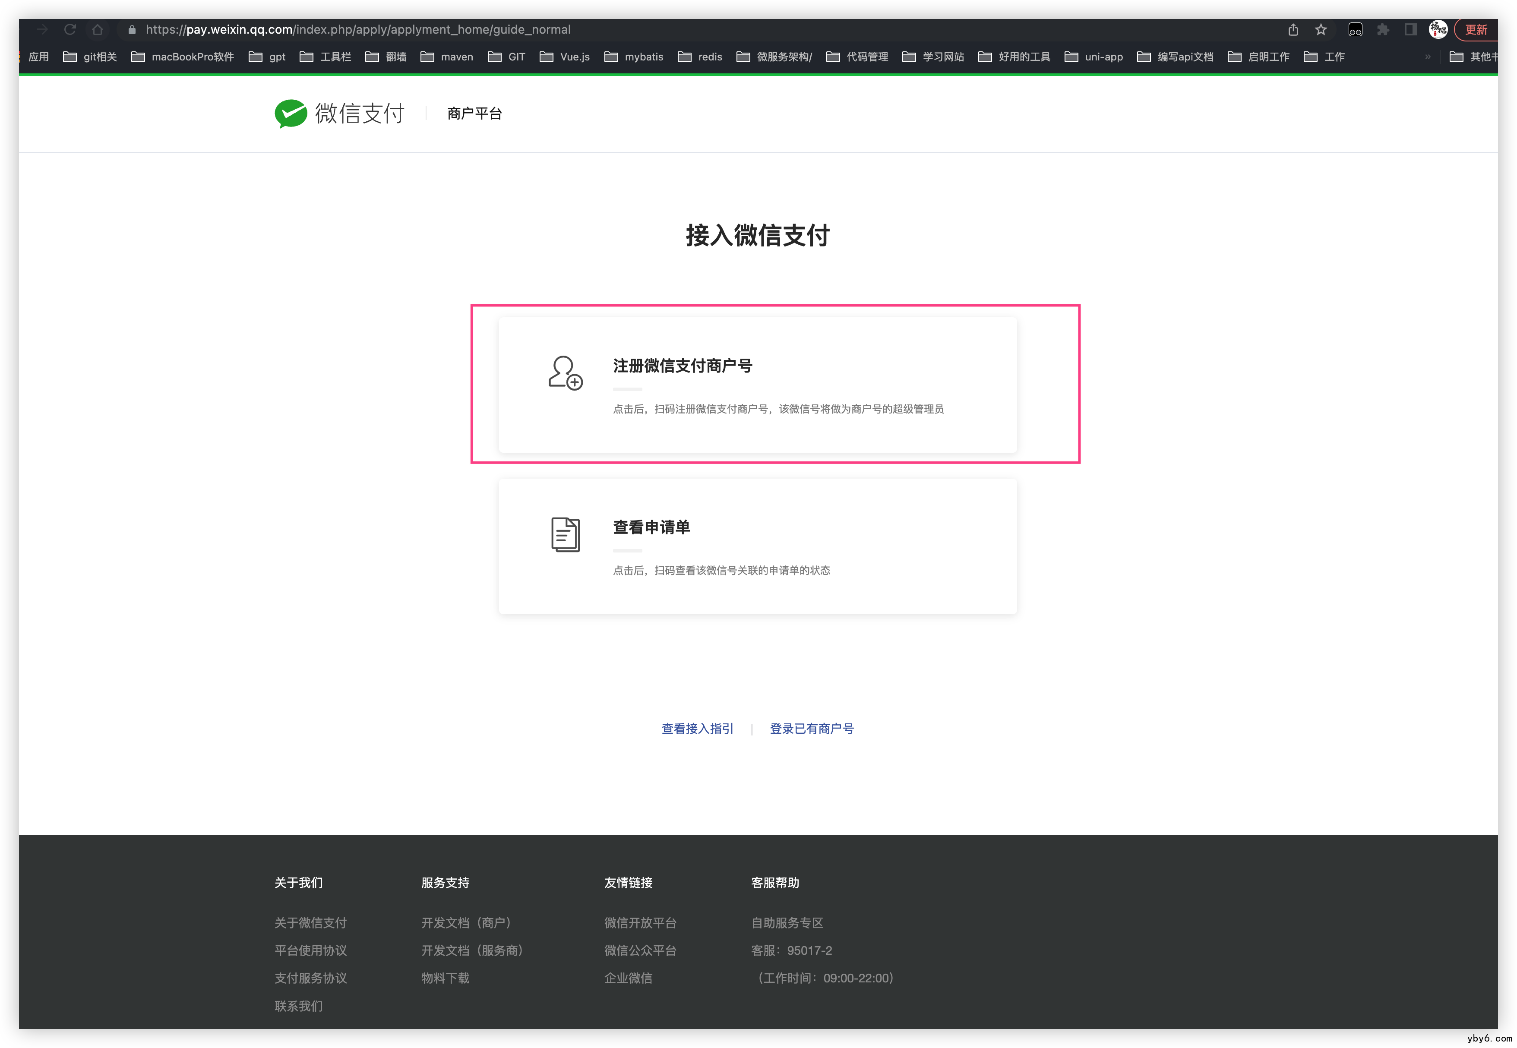
Task: Open footer link 微信开放平台
Action: (640, 922)
